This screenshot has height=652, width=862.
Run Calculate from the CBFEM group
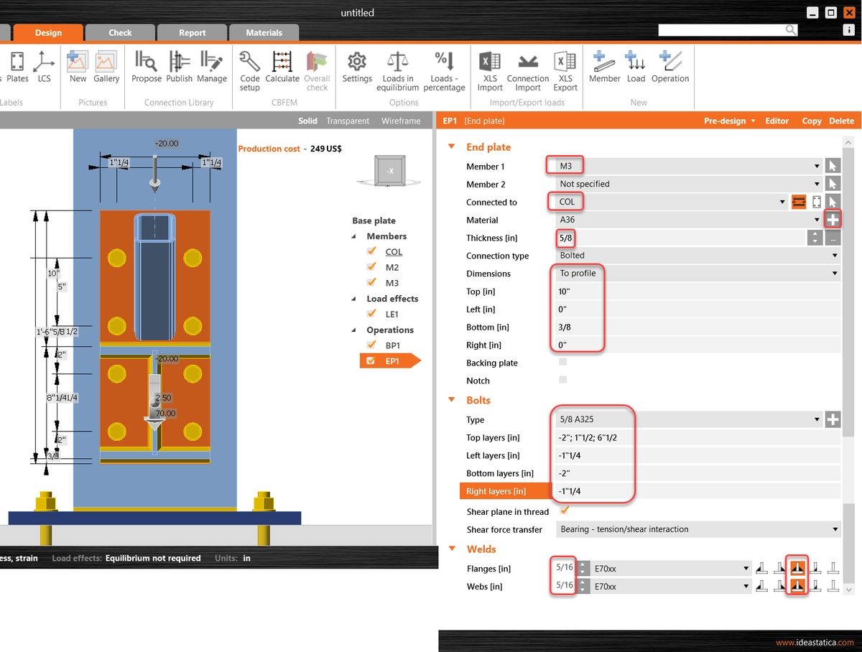282,68
